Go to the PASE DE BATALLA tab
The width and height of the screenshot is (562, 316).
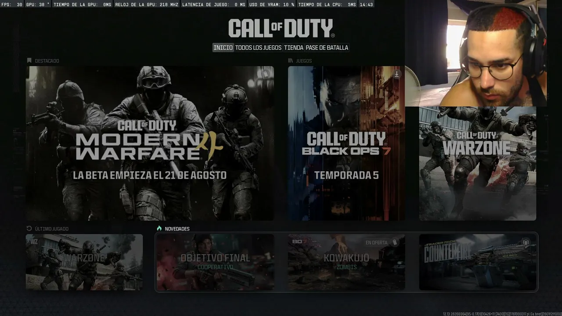(x=327, y=47)
